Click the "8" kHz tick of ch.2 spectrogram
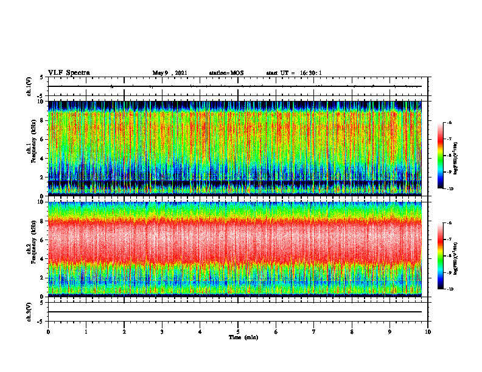 tap(42, 221)
